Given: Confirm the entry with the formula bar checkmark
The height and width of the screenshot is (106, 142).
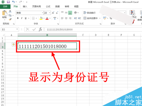Looking at the screenshot, I should coord(34,29).
